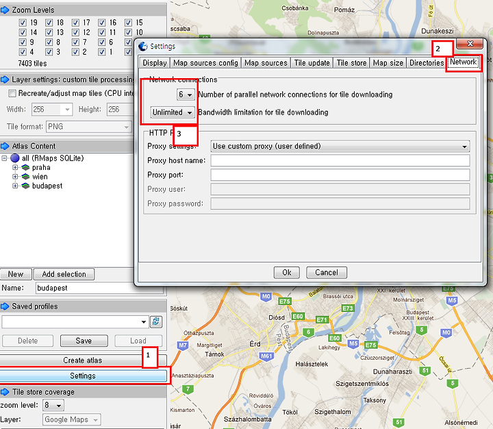Click the reload profiles icon button
The width and height of the screenshot is (493, 429).
click(x=156, y=321)
